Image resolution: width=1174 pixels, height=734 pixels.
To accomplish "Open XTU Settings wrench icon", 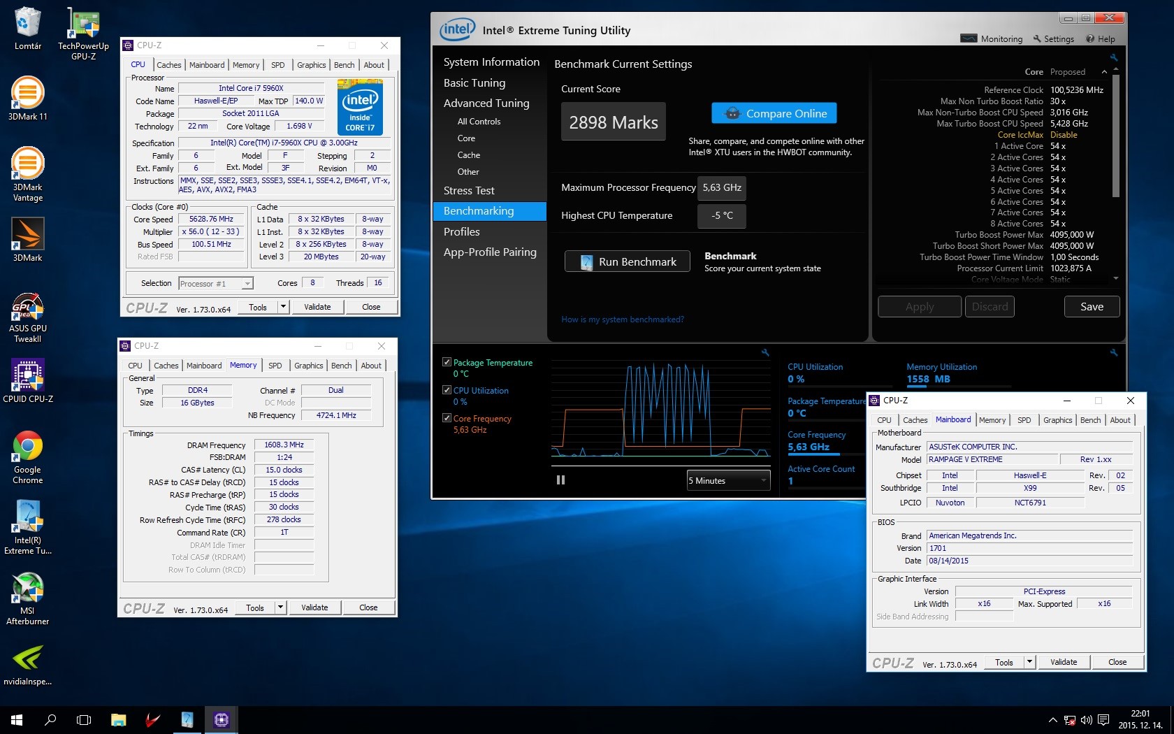I will pos(1037,38).
